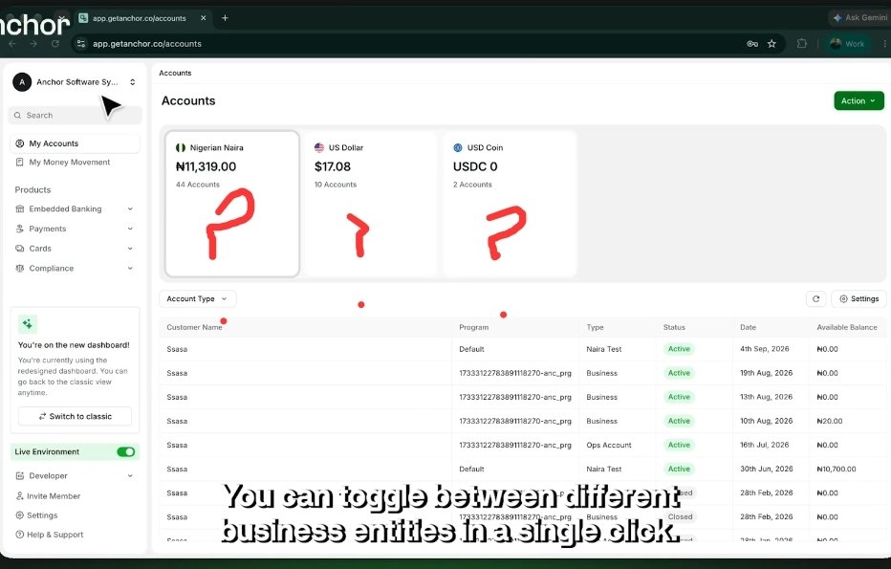Click the Status column header
This screenshot has height=569, width=891.
pos(674,327)
